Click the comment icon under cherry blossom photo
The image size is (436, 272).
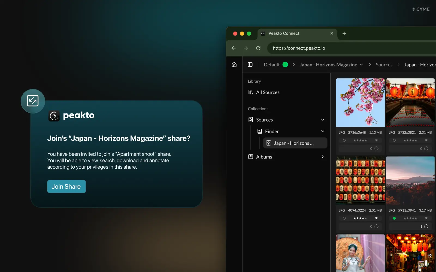pyautogui.click(x=376, y=149)
